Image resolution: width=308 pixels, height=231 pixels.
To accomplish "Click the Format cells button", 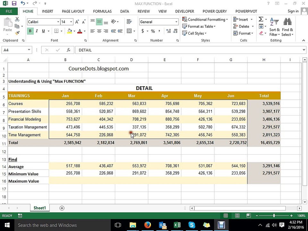I will click(243, 33).
